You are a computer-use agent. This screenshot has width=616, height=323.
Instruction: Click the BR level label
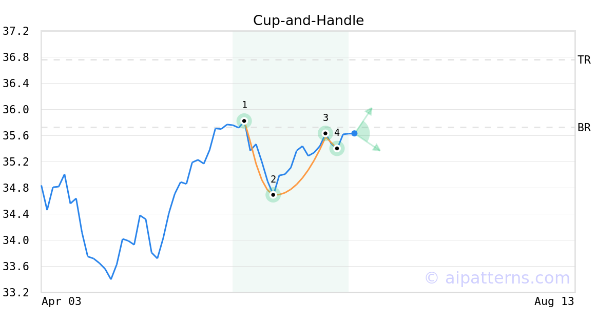[584, 128]
